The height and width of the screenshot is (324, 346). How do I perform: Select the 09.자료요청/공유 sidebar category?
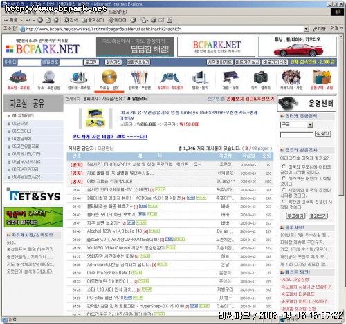[26, 177]
